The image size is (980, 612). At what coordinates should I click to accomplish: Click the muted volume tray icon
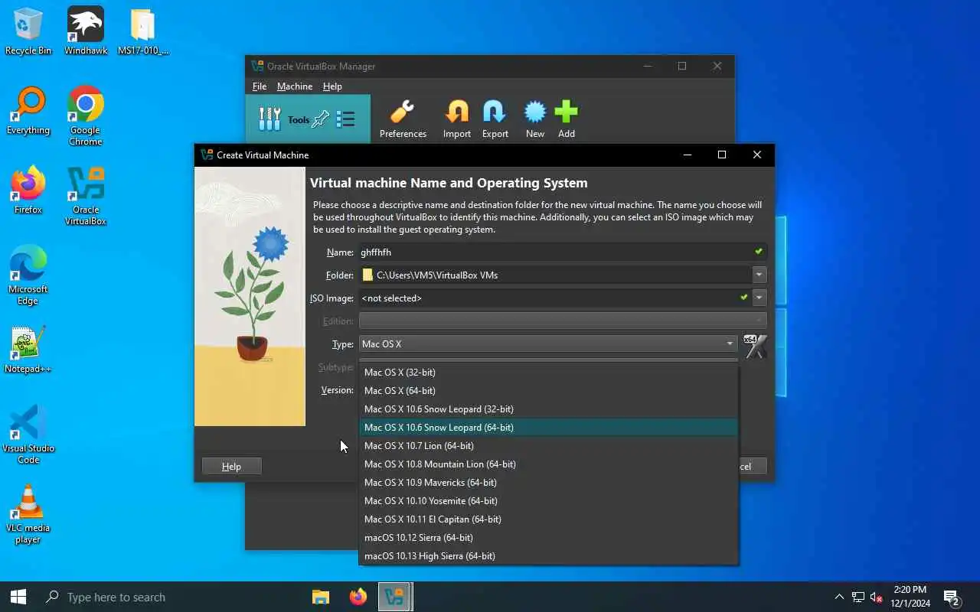(x=877, y=597)
